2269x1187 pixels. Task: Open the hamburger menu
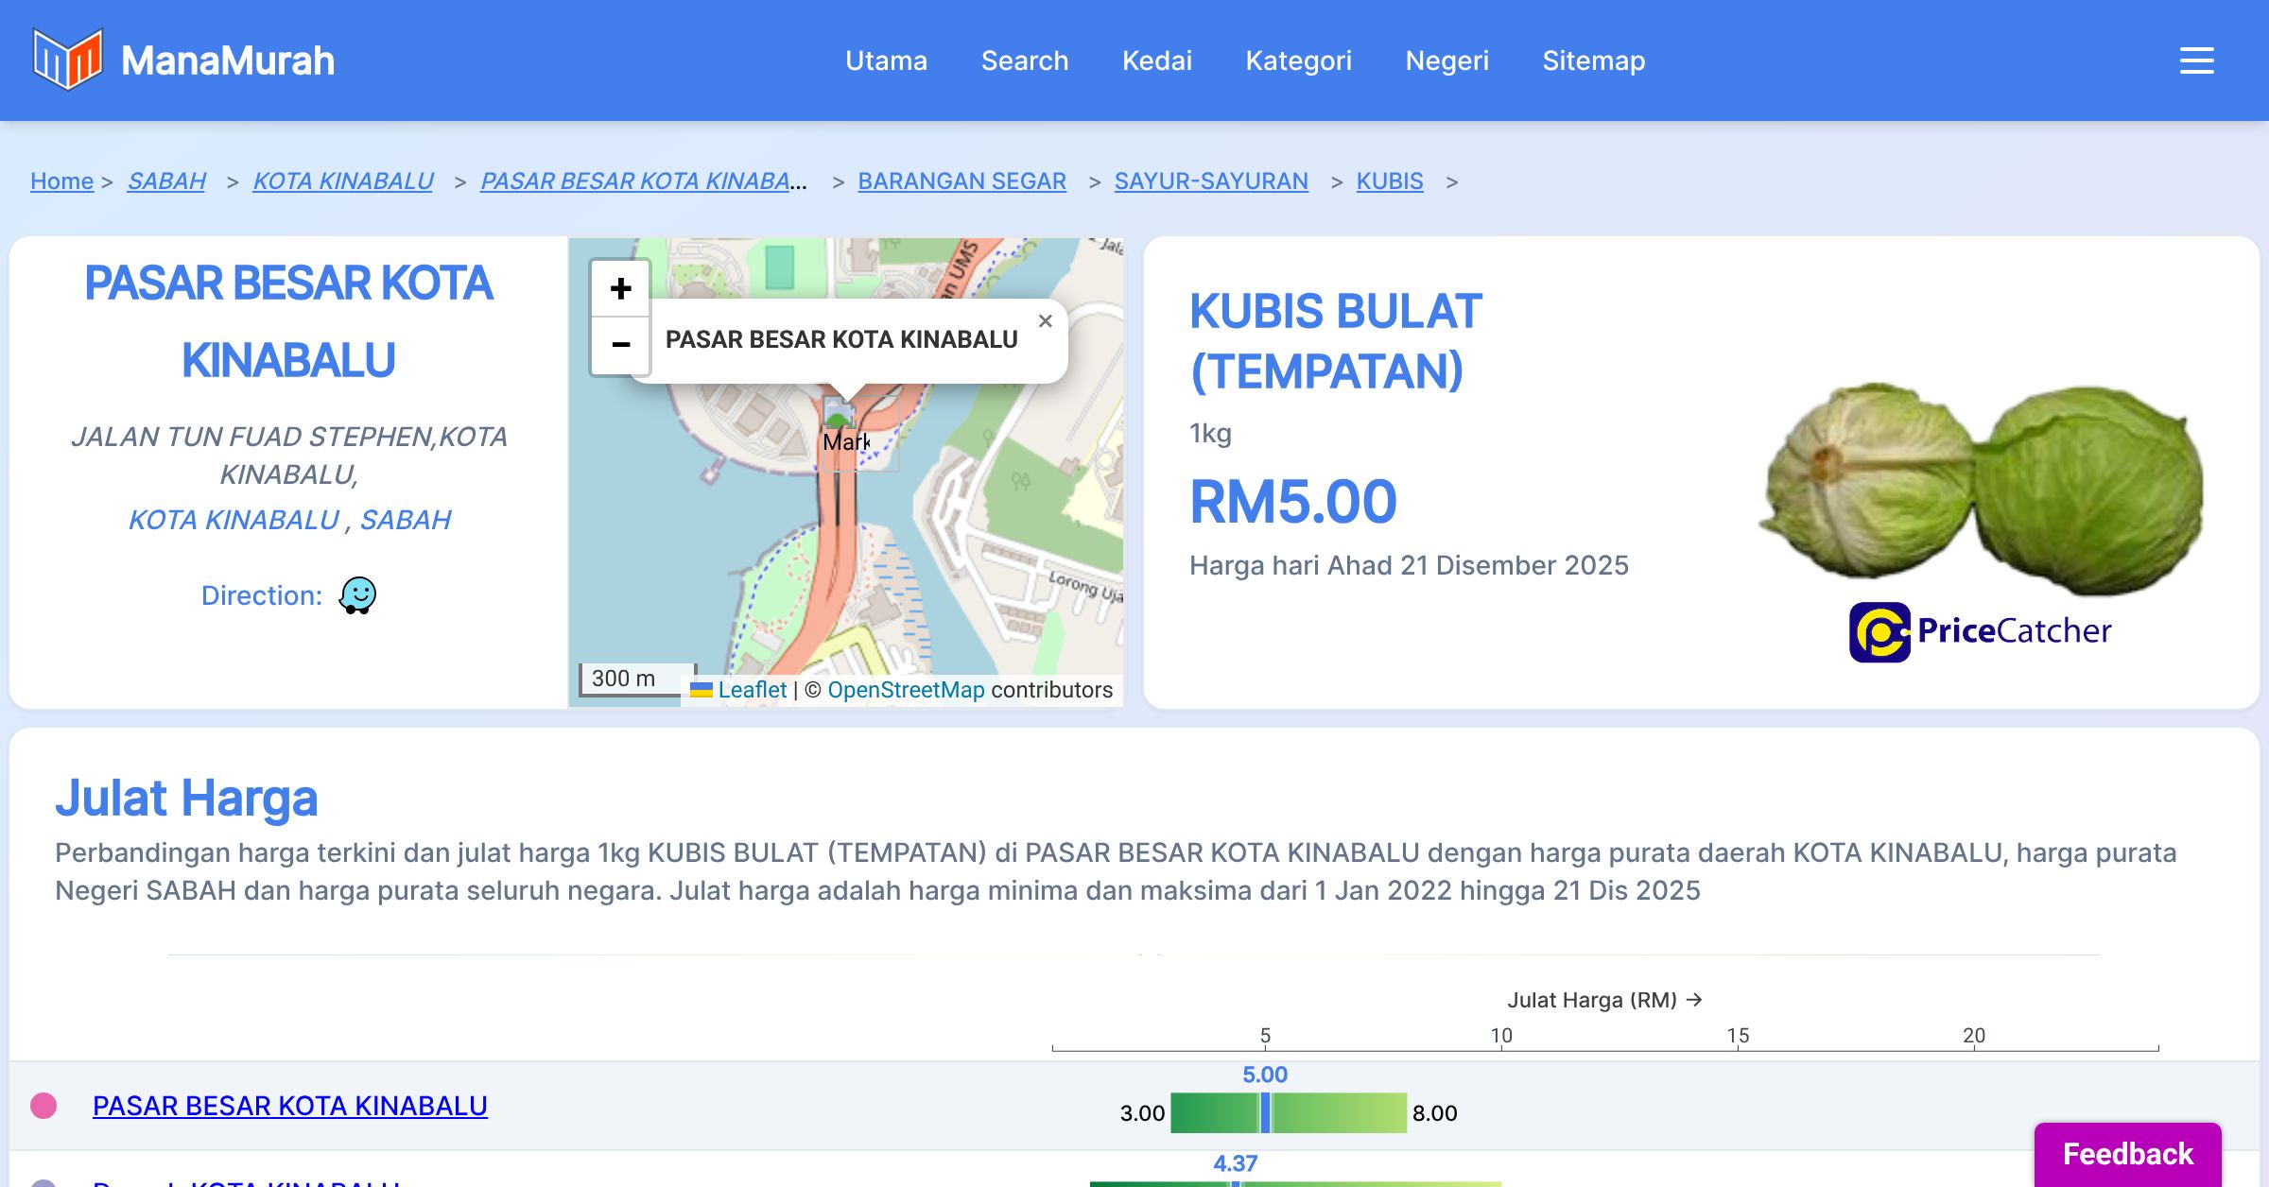[2196, 60]
